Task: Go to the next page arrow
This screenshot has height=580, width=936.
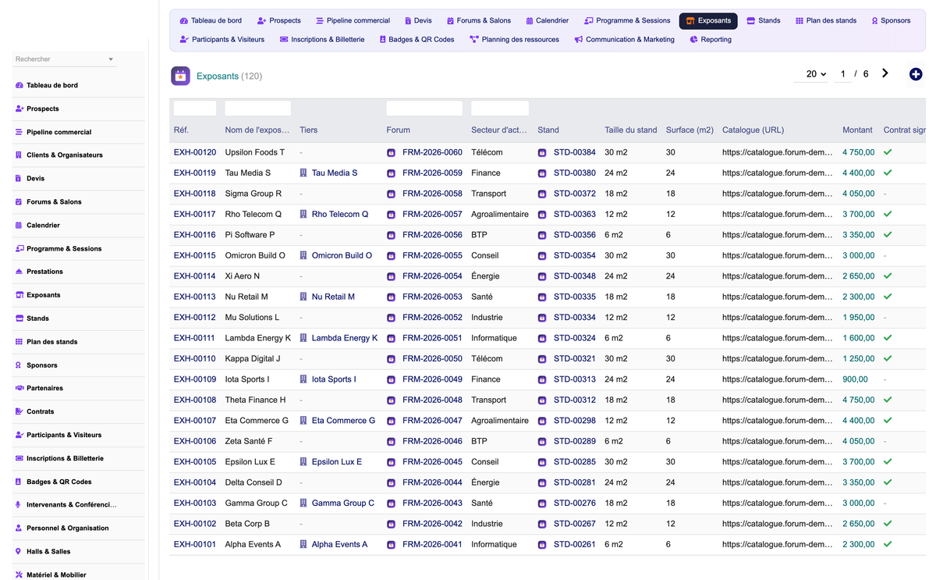Action: [885, 73]
